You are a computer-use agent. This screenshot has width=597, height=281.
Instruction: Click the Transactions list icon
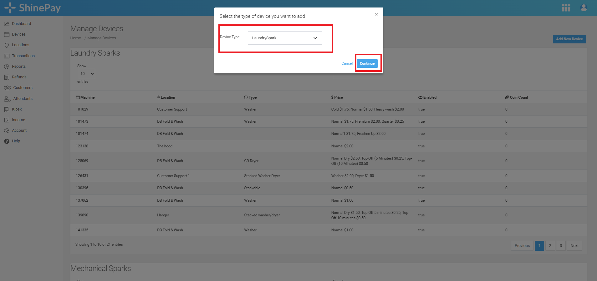(7, 56)
